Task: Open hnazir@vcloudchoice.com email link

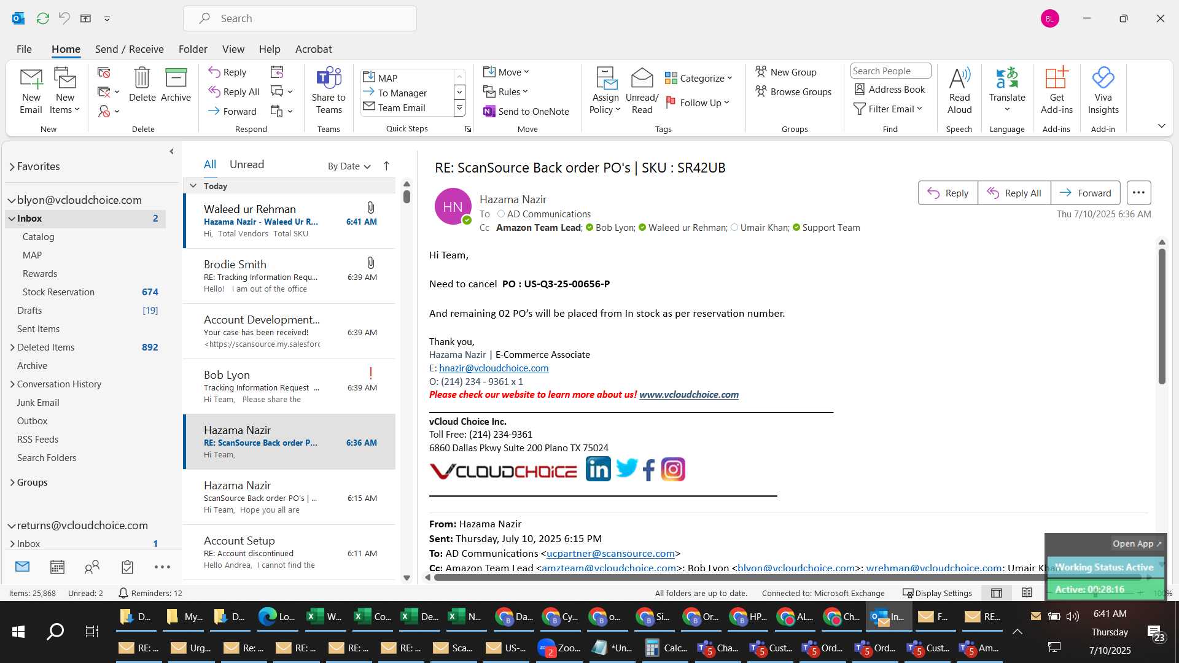Action: (494, 368)
